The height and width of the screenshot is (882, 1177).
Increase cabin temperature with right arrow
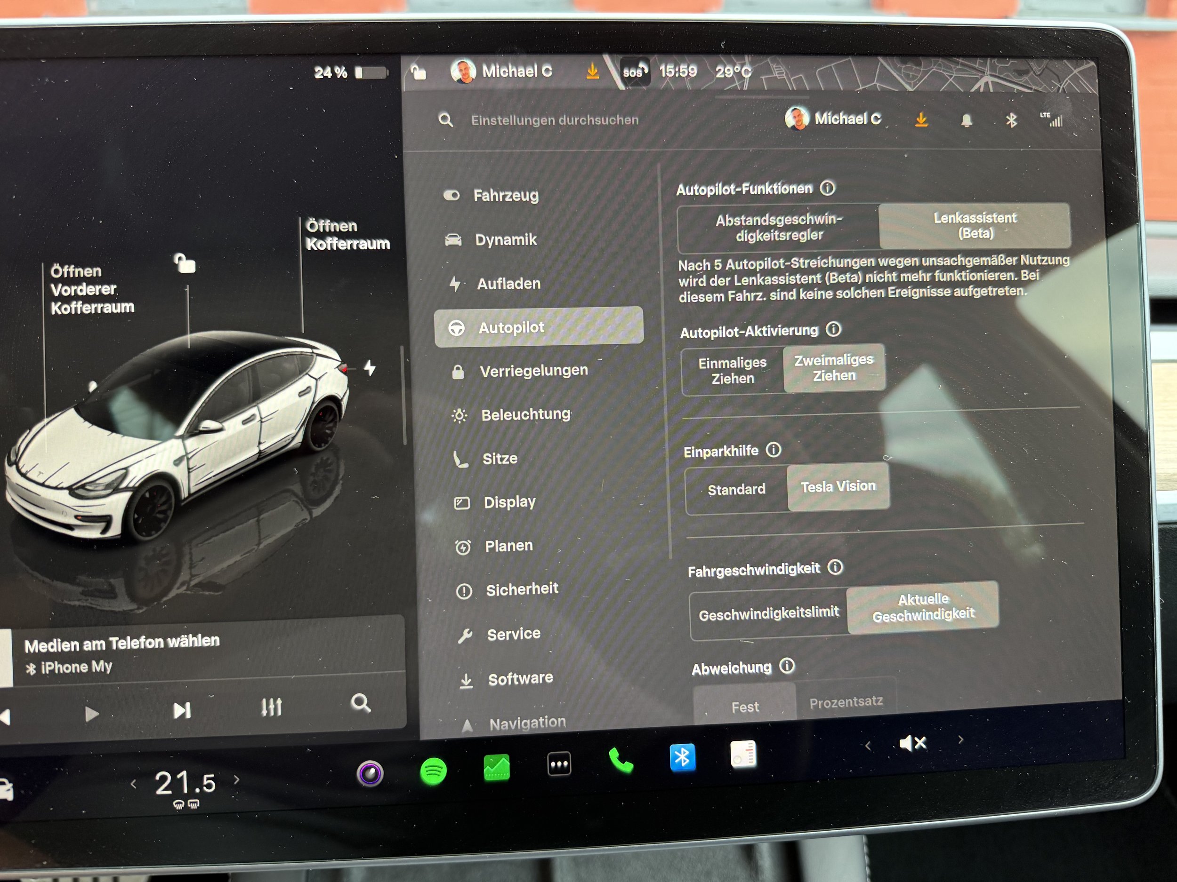coord(237,779)
